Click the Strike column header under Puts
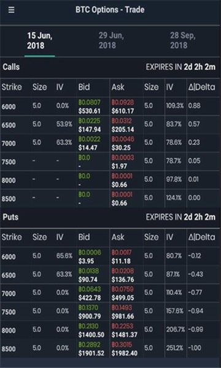This screenshot has width=221, height=368. coord(12,237)
